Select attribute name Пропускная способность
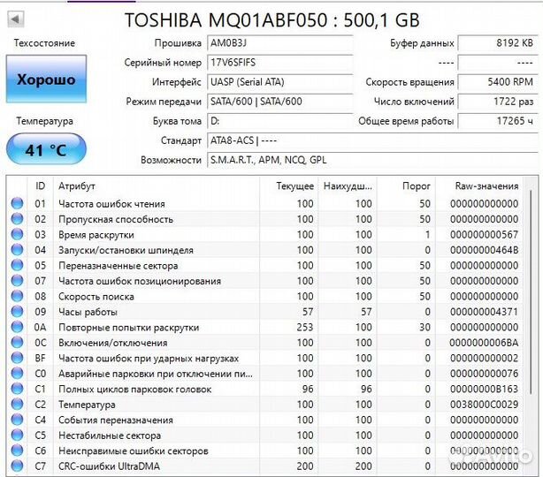 116,219
